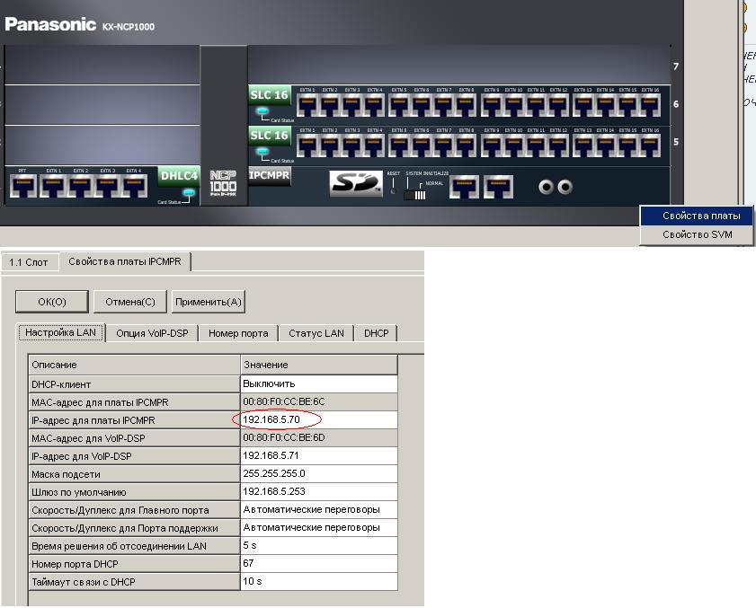Click the 'Применить(A)' apply button
This screenshot has width=756, height=608.
[209, 302]
